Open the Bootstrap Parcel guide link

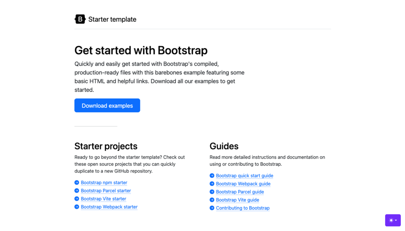pyautogui.click(x=240, y=192)
